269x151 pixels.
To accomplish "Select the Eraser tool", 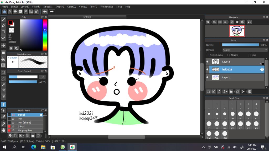I will point(3,26).
